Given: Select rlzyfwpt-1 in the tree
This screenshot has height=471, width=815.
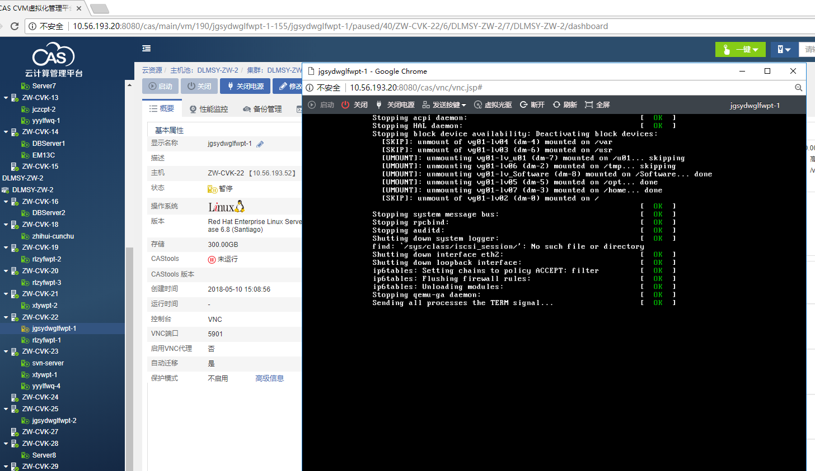Looking at the screenshot, I should click(47, 340).
